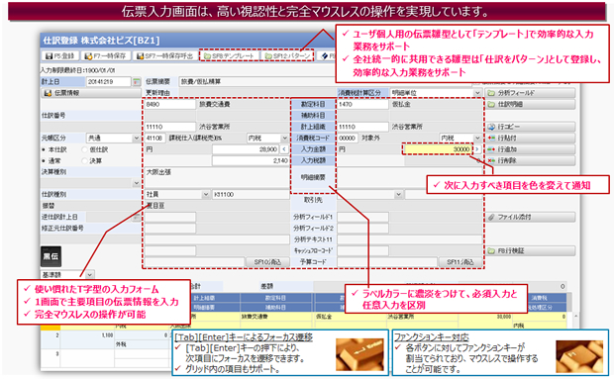Click the debit tax code field 41108
This screenshot has height=379, width=614.
[x=154, y=139]
